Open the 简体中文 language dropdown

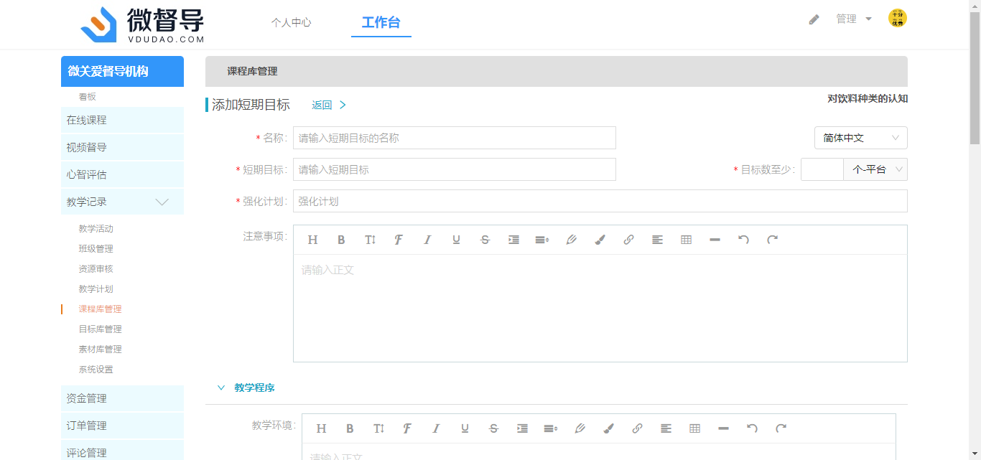pos(861,138)
